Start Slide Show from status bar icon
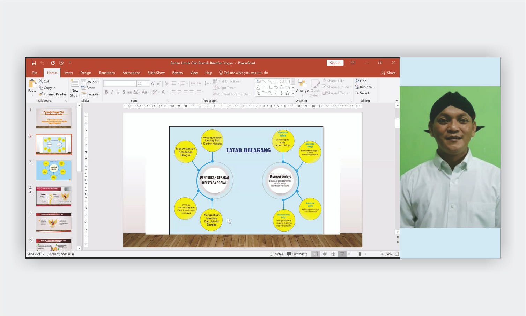 tap(342, 254)
